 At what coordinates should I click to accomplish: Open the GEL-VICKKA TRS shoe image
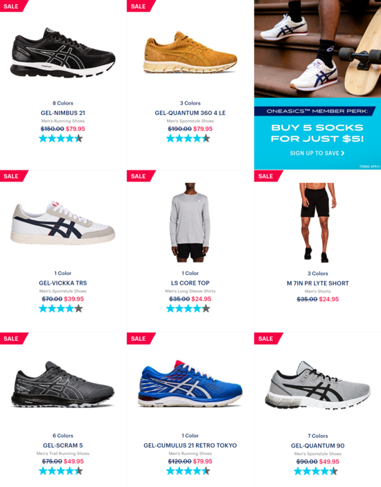[63, 222]
